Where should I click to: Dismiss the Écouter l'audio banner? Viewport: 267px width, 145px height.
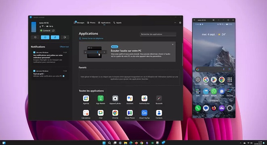coord(172,44)
